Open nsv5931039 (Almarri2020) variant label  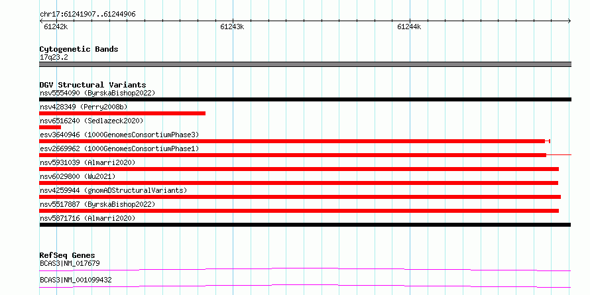pyautogui.click(x=88, y=162)
